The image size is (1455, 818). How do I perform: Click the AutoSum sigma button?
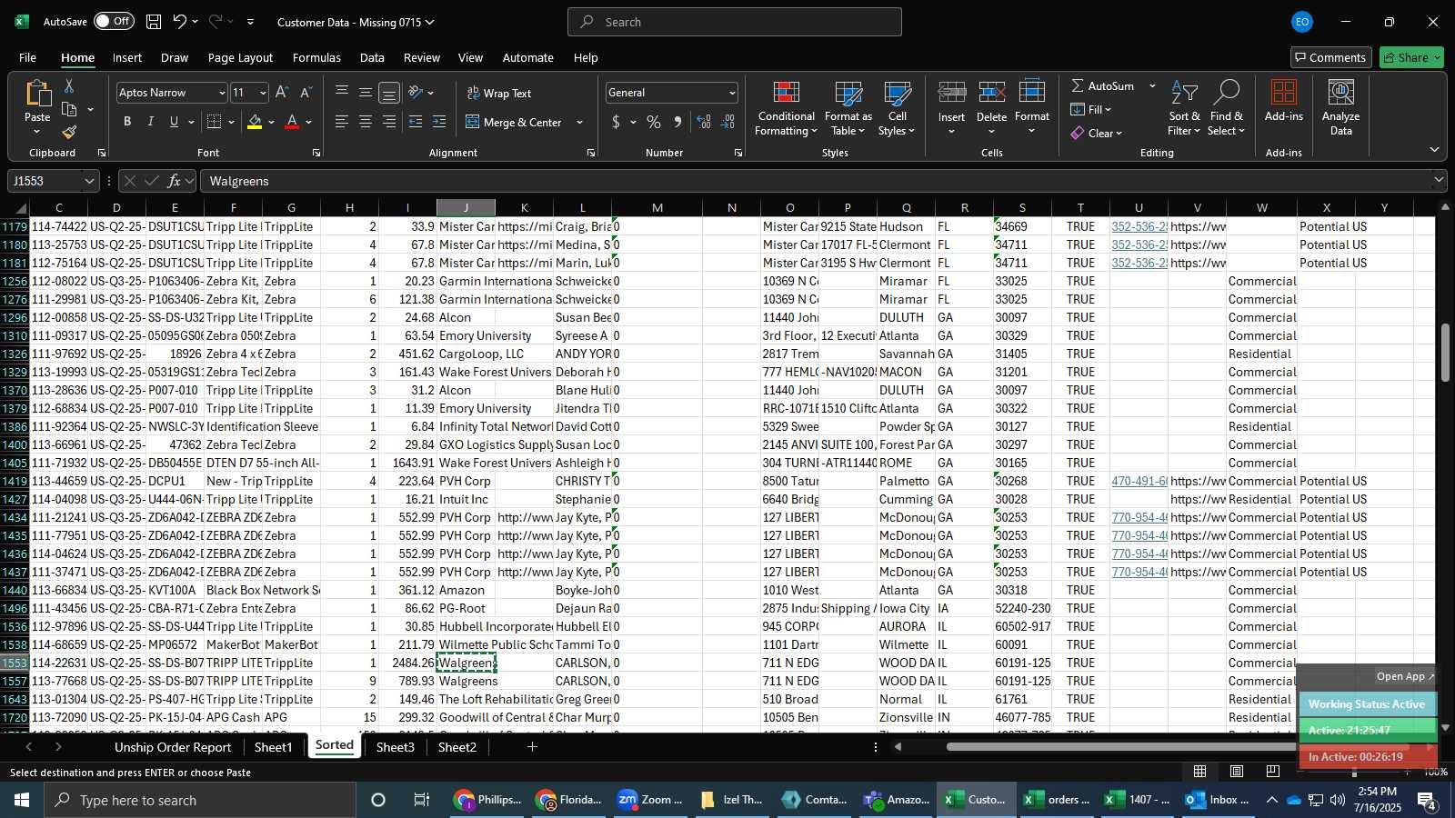pyautogui.click(x=1102, y=85)
